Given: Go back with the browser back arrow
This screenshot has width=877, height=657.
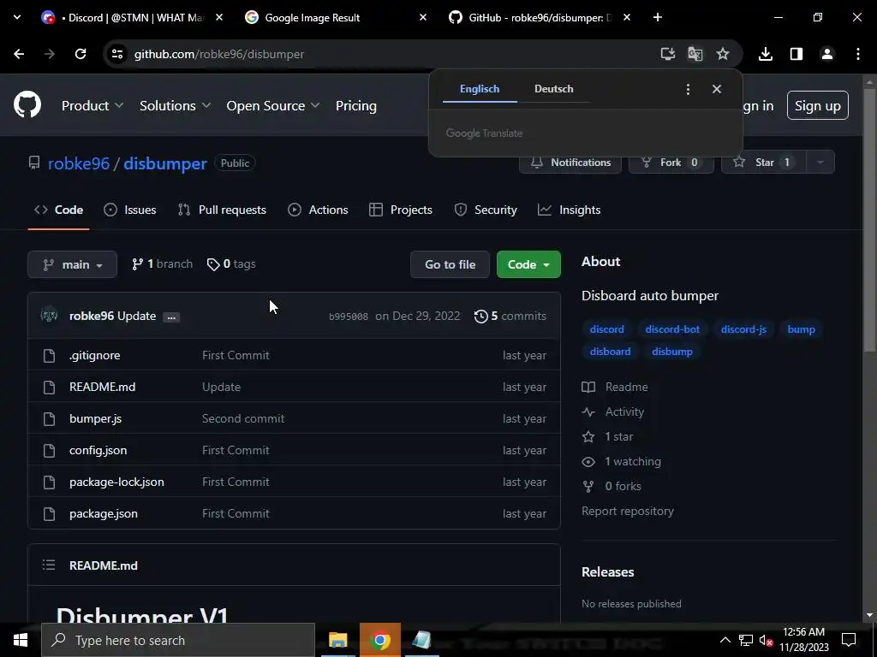Looking at the screenshot, I should tap(19, 54).
